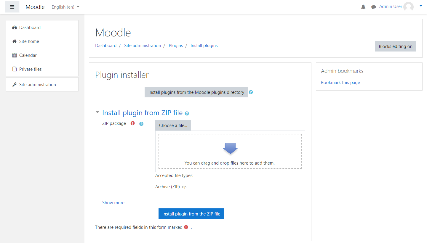The height and width of the screenshot is (243, 427).
Task: Go to Dashboard in side menu
Action: pos(42,27)
